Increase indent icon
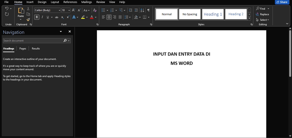Viewport: 292px width, 138px height. point(136,10)
